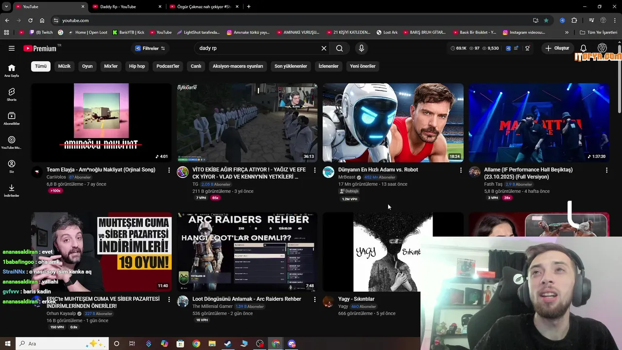
Task: Select the Tümü filter chip
Action: pyautogui.click(x=41, y=66)
